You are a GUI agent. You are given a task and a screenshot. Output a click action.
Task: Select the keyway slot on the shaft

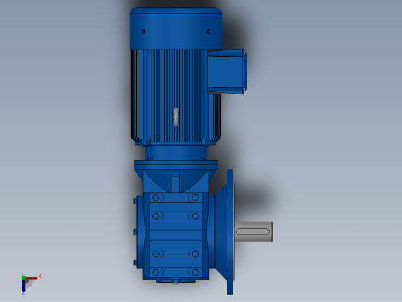click(x=253, y=232)
